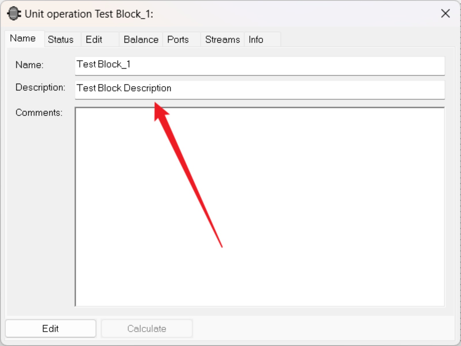Image resolution: width=461 pixels, height=346 pixels.
Task: Click the "Comments:" field label
Action: [39, 113]
